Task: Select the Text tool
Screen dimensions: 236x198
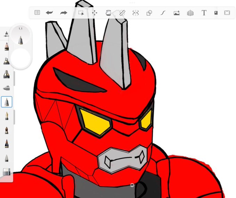Action: (x=204, y=13)
